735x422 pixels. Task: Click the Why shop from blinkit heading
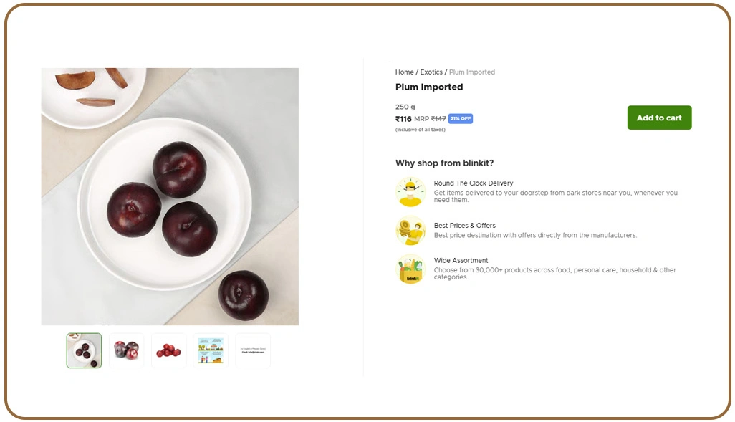(444, 163)
